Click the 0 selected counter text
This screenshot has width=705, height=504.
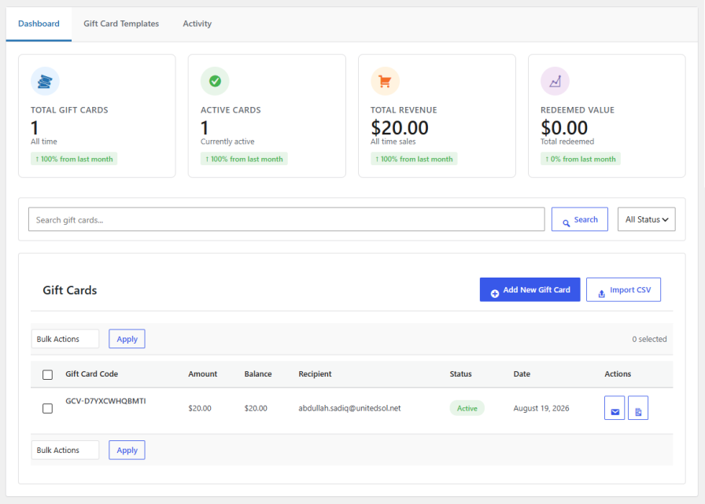click(649, 339)
